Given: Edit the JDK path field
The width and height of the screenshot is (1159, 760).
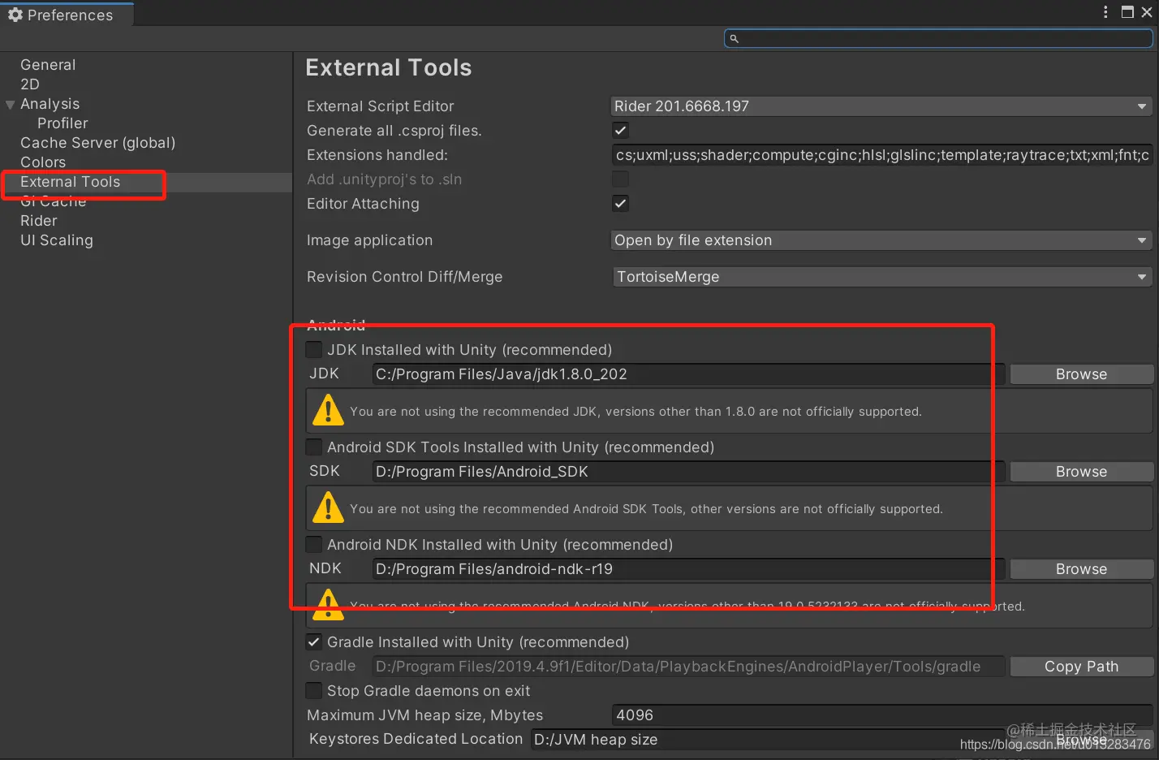Looking at the screenshot, I should pos(688,374).
